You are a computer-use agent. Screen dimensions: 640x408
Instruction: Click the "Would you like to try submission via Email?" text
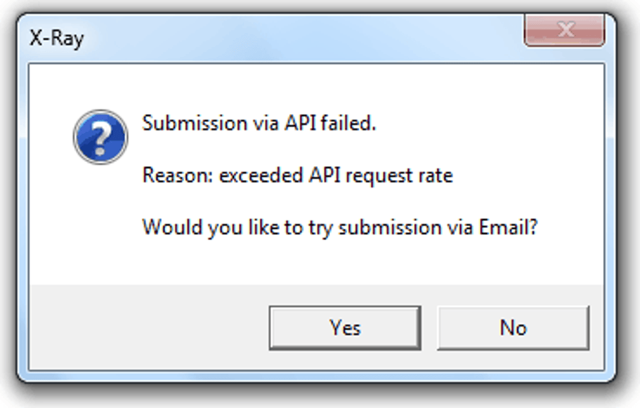click(x=340, y=227)
